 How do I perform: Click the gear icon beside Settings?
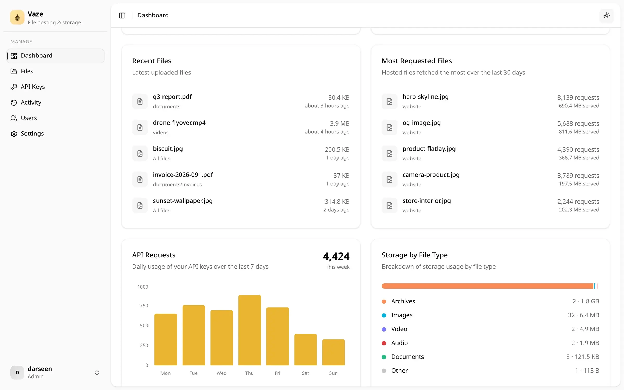(x=14, y=134)
